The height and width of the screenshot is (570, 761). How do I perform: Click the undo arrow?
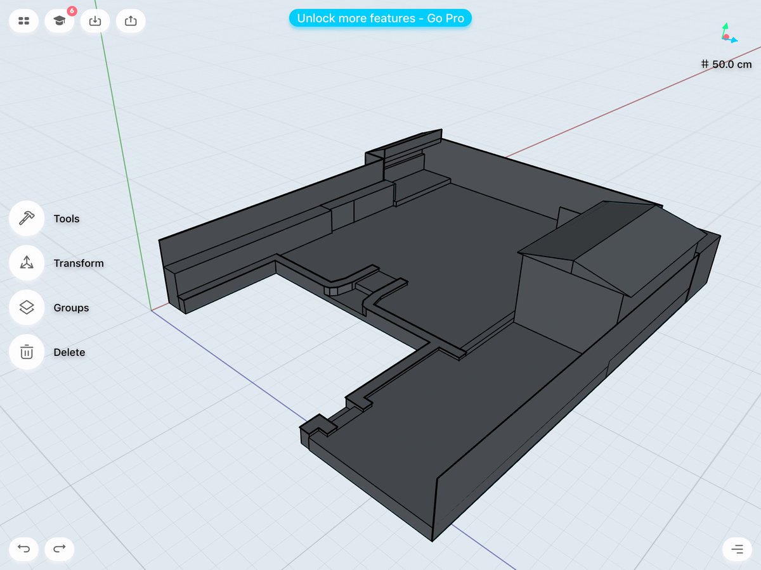[x=24, y=548]
